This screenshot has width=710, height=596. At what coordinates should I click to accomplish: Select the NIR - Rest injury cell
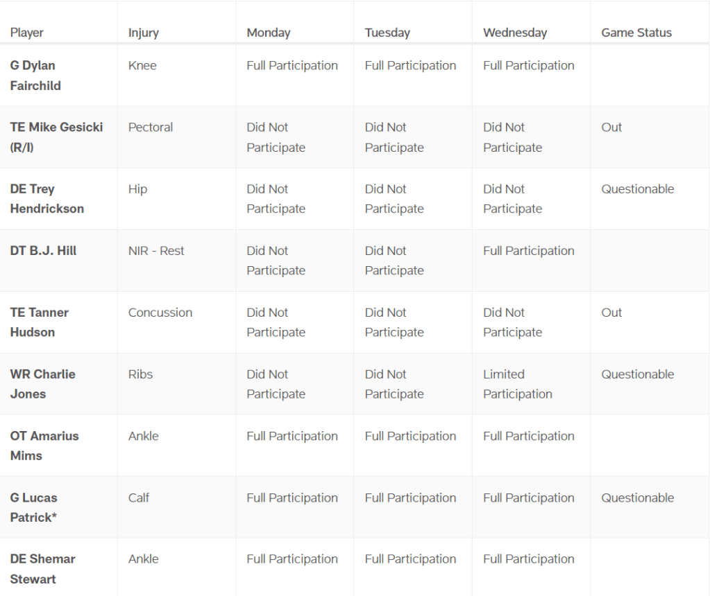(156, 251)
